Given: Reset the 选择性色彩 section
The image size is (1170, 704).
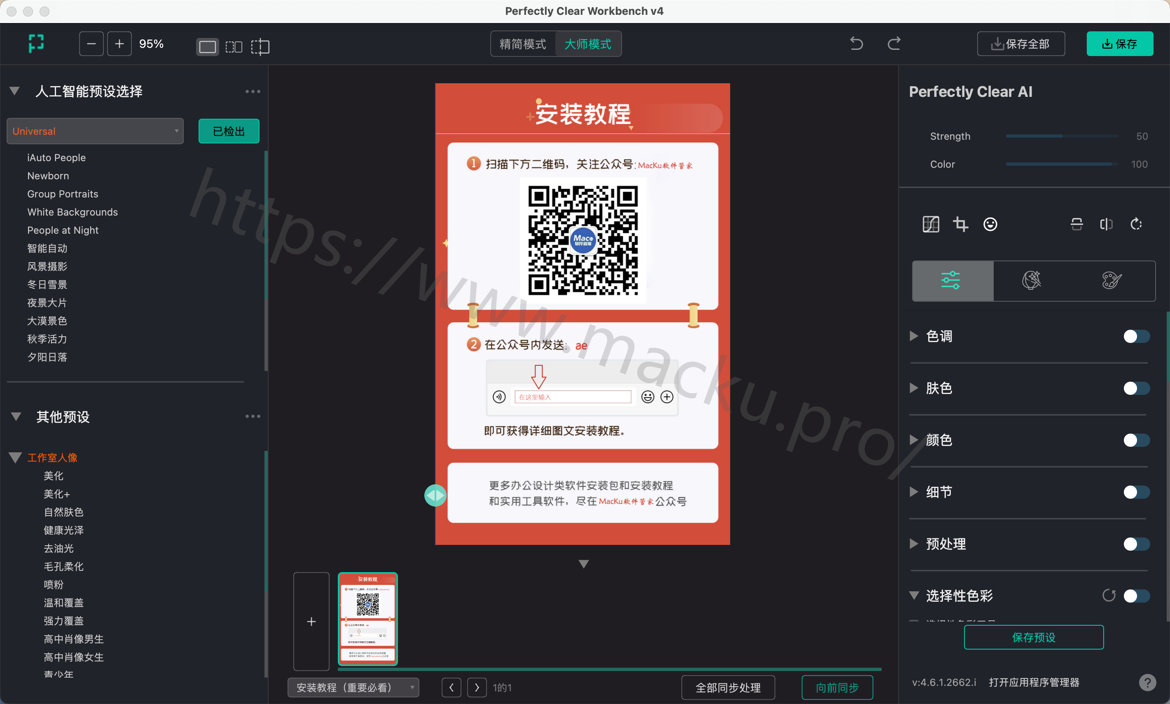Looking at the screenshot, I should pyautogui.click(x=1109, y=595).
